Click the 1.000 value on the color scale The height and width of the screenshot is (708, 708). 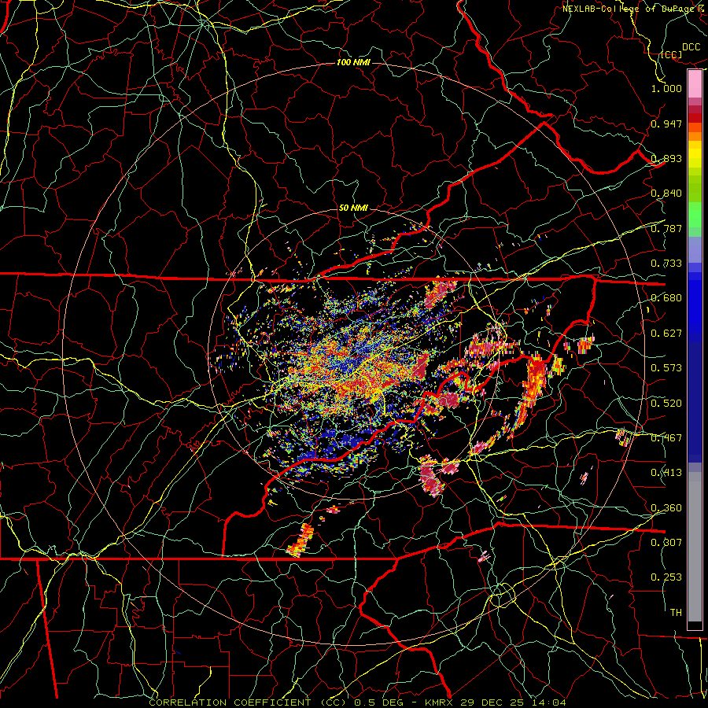click(x=666, y=88)
